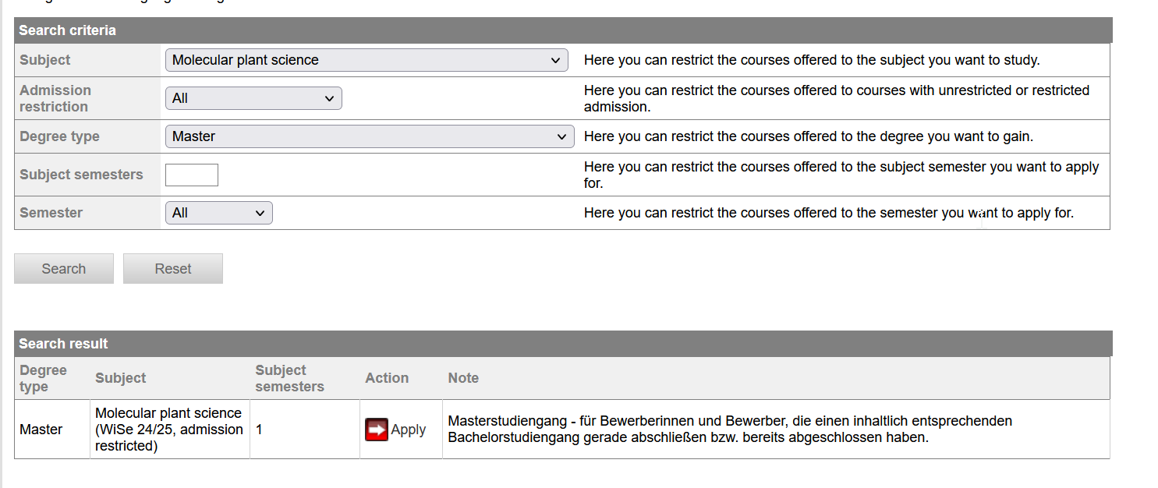Open the Degree type dropdown
Screen dimensions: 1158x488
(368, 136)
